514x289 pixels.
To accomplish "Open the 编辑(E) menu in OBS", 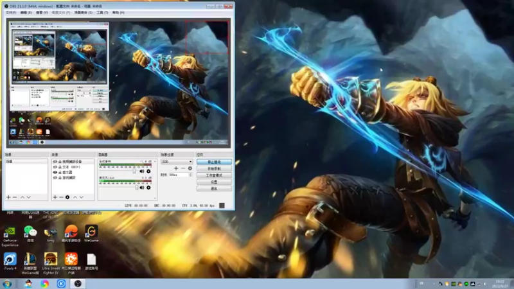I will (26, 12).
